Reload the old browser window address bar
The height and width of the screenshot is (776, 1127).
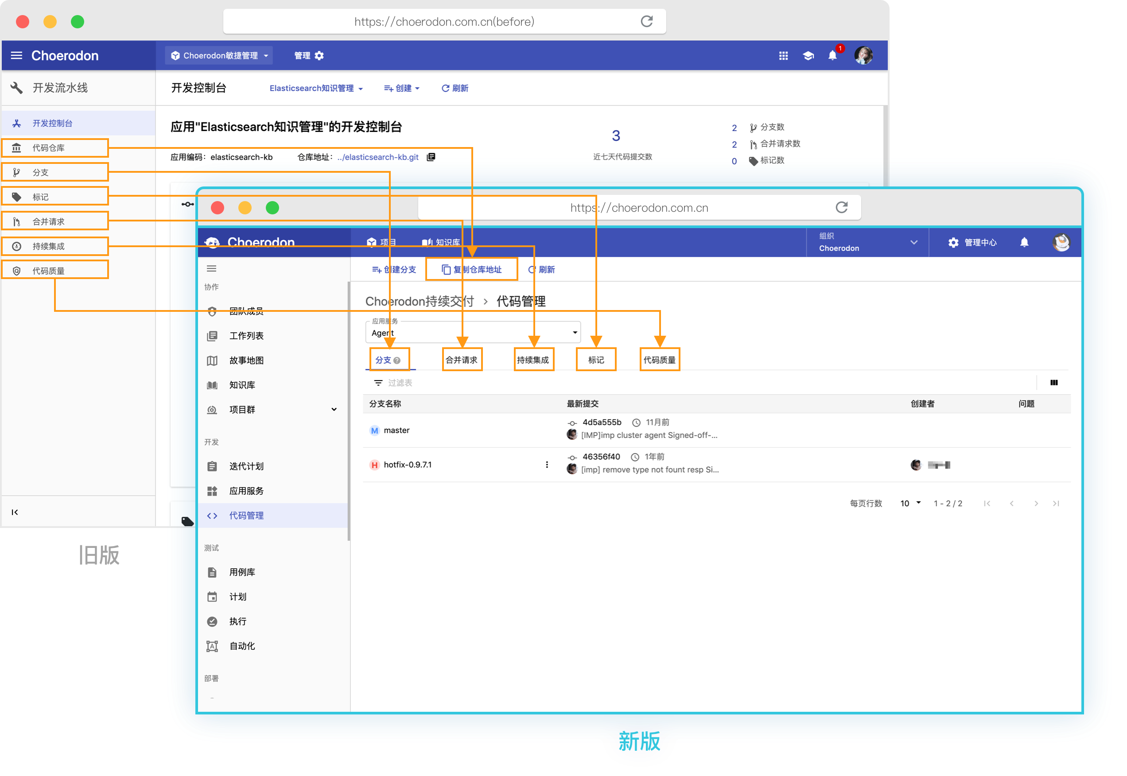click(x=647, y=21)
